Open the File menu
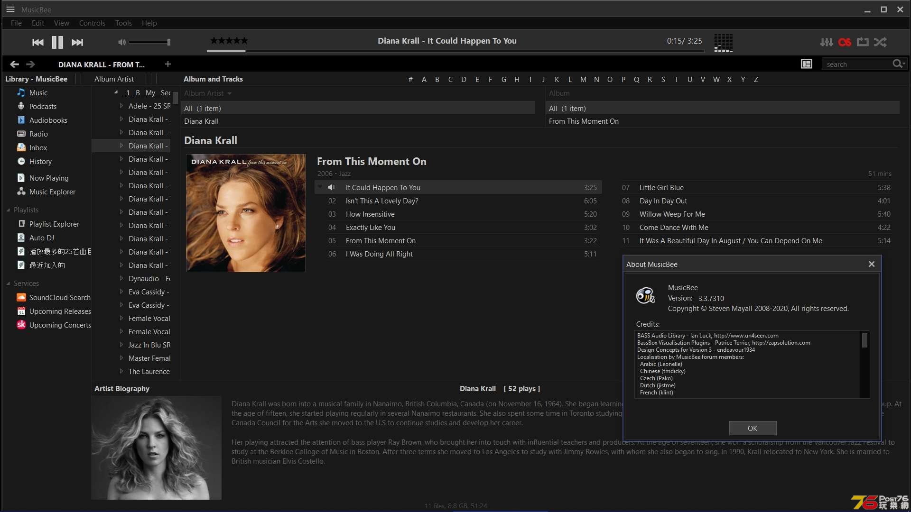 tap(16, 23)
